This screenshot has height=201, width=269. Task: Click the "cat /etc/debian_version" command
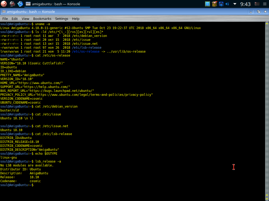[x=56, y=107]
